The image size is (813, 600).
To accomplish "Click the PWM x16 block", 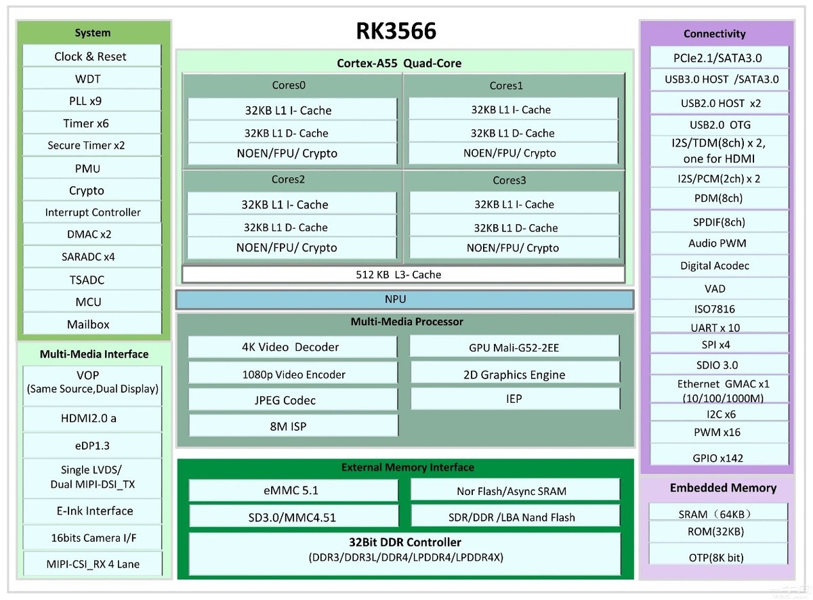I will [720, 432].
